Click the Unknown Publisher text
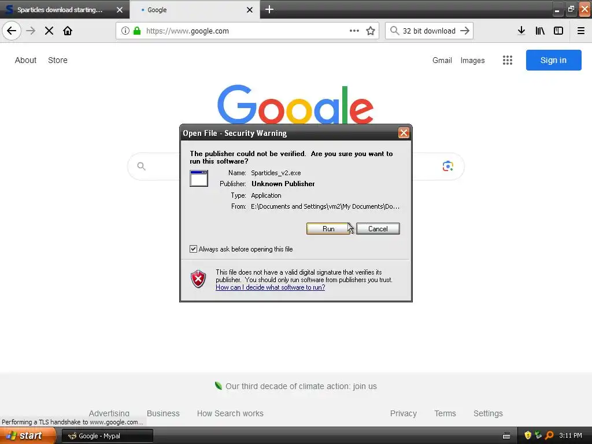 point(283,184)
